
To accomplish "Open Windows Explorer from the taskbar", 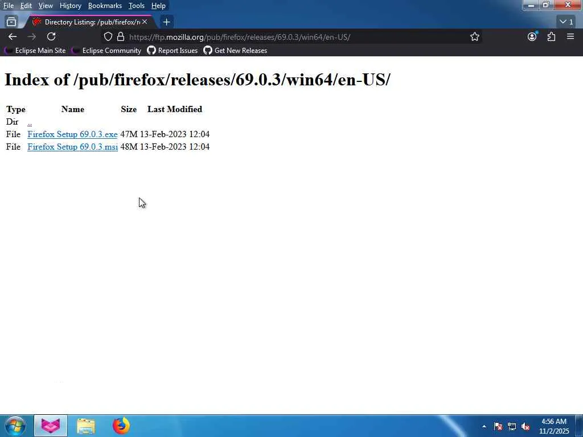I will [x=86, y=426].
